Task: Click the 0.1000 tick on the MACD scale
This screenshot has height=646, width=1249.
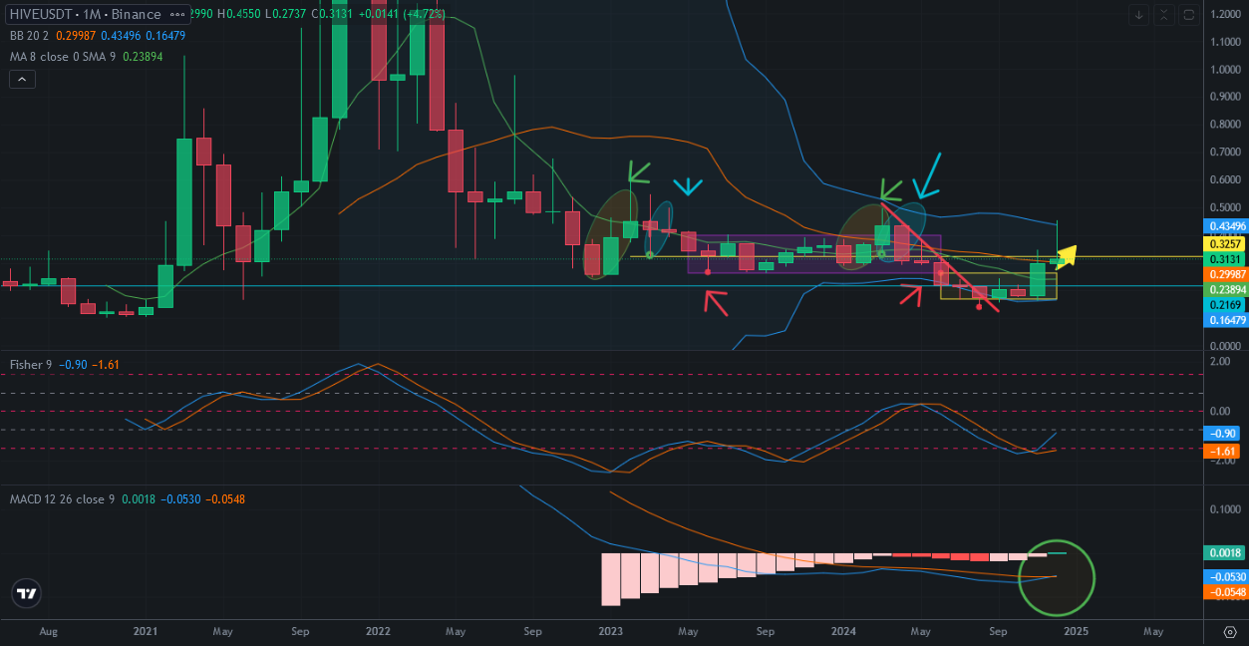Action: point(1225,509)
